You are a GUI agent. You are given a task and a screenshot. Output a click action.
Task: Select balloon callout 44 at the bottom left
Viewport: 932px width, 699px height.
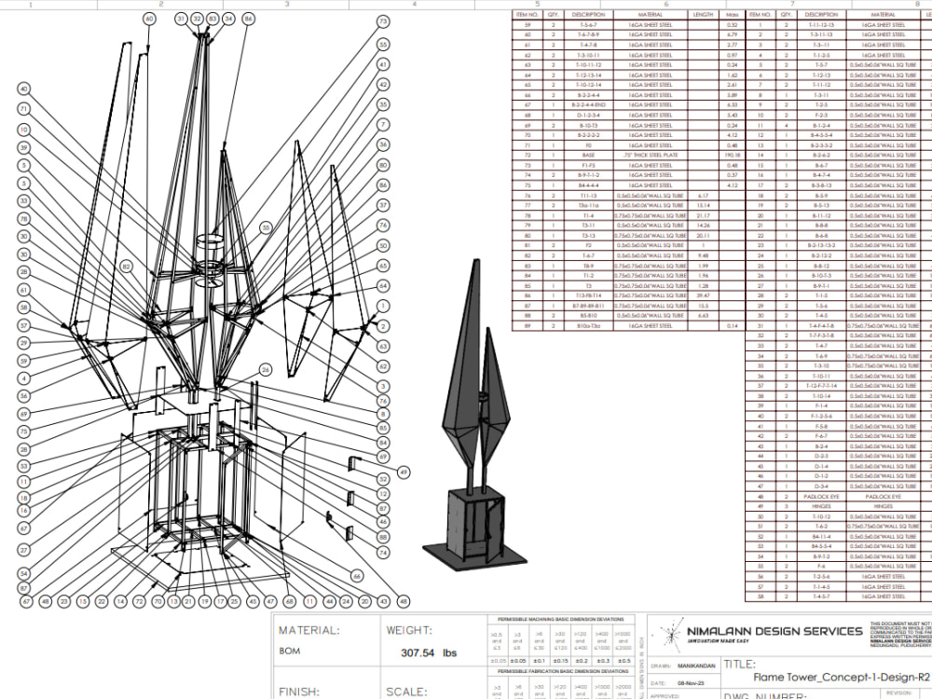coord(328,599)
